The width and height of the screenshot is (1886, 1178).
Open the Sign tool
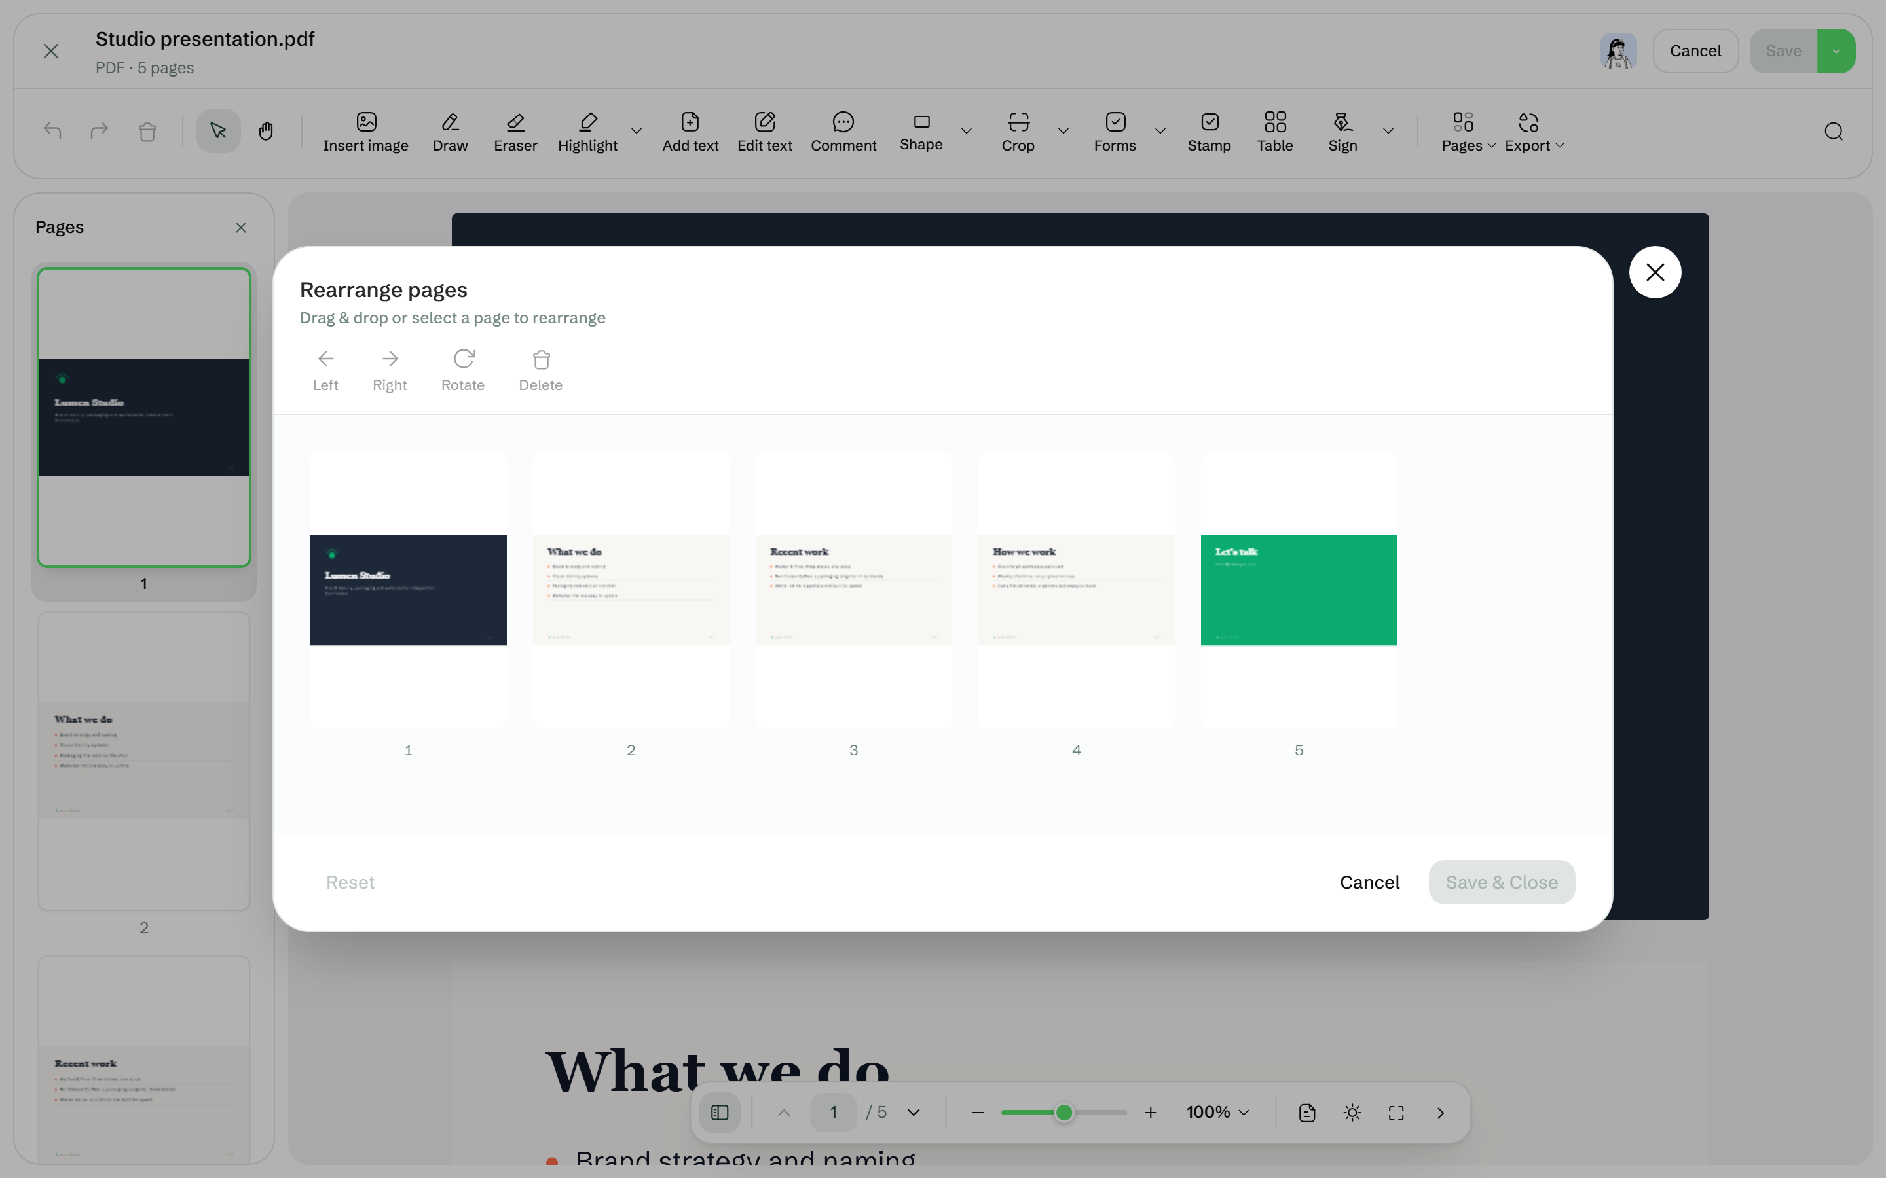(1342, 132)
